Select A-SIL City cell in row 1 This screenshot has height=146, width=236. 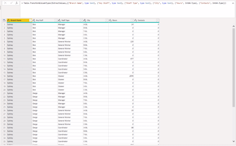click(96, 24)
